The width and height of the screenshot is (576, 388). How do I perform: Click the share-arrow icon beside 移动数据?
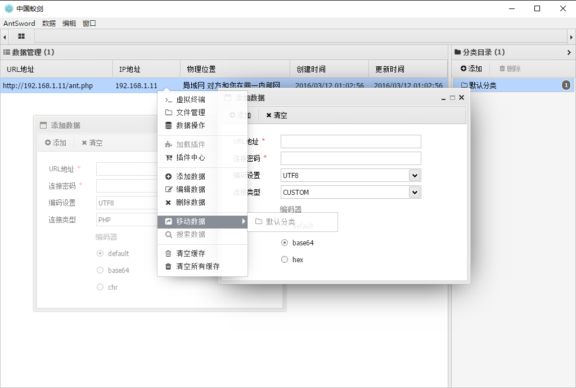pos(169,221)
